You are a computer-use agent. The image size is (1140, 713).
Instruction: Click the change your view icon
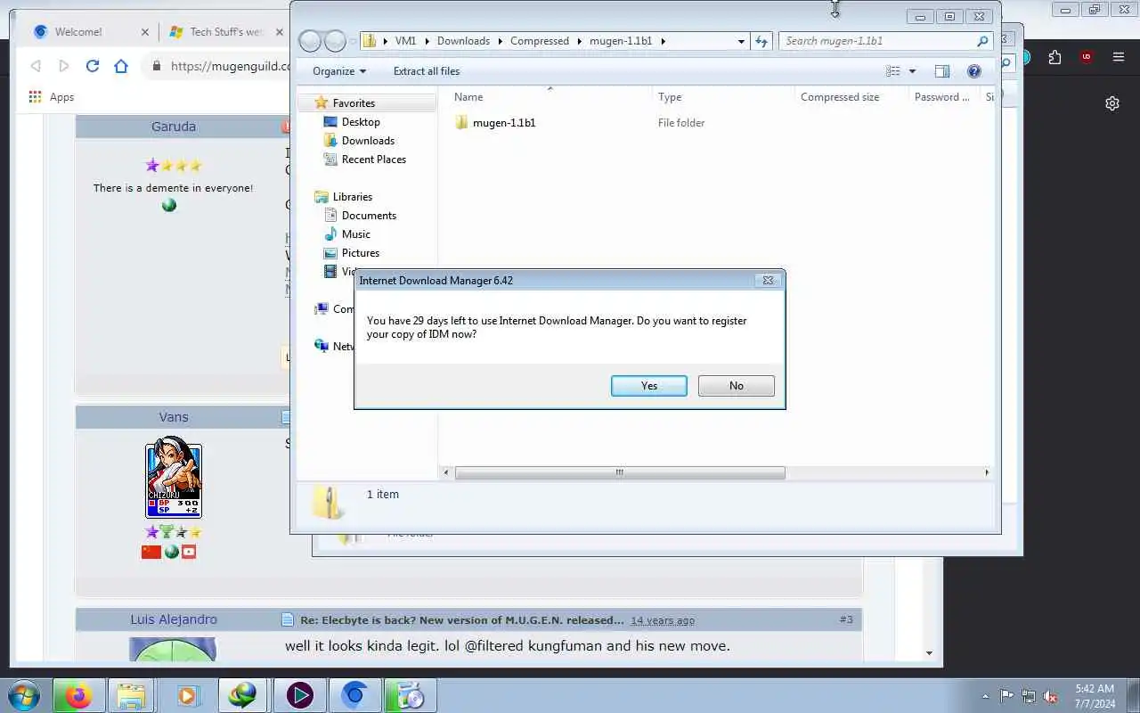point(893,71)
